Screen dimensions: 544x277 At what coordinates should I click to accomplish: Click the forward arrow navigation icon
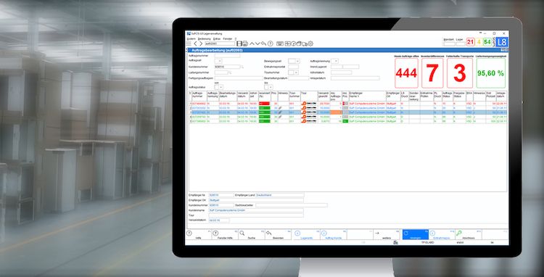point(201,44)
